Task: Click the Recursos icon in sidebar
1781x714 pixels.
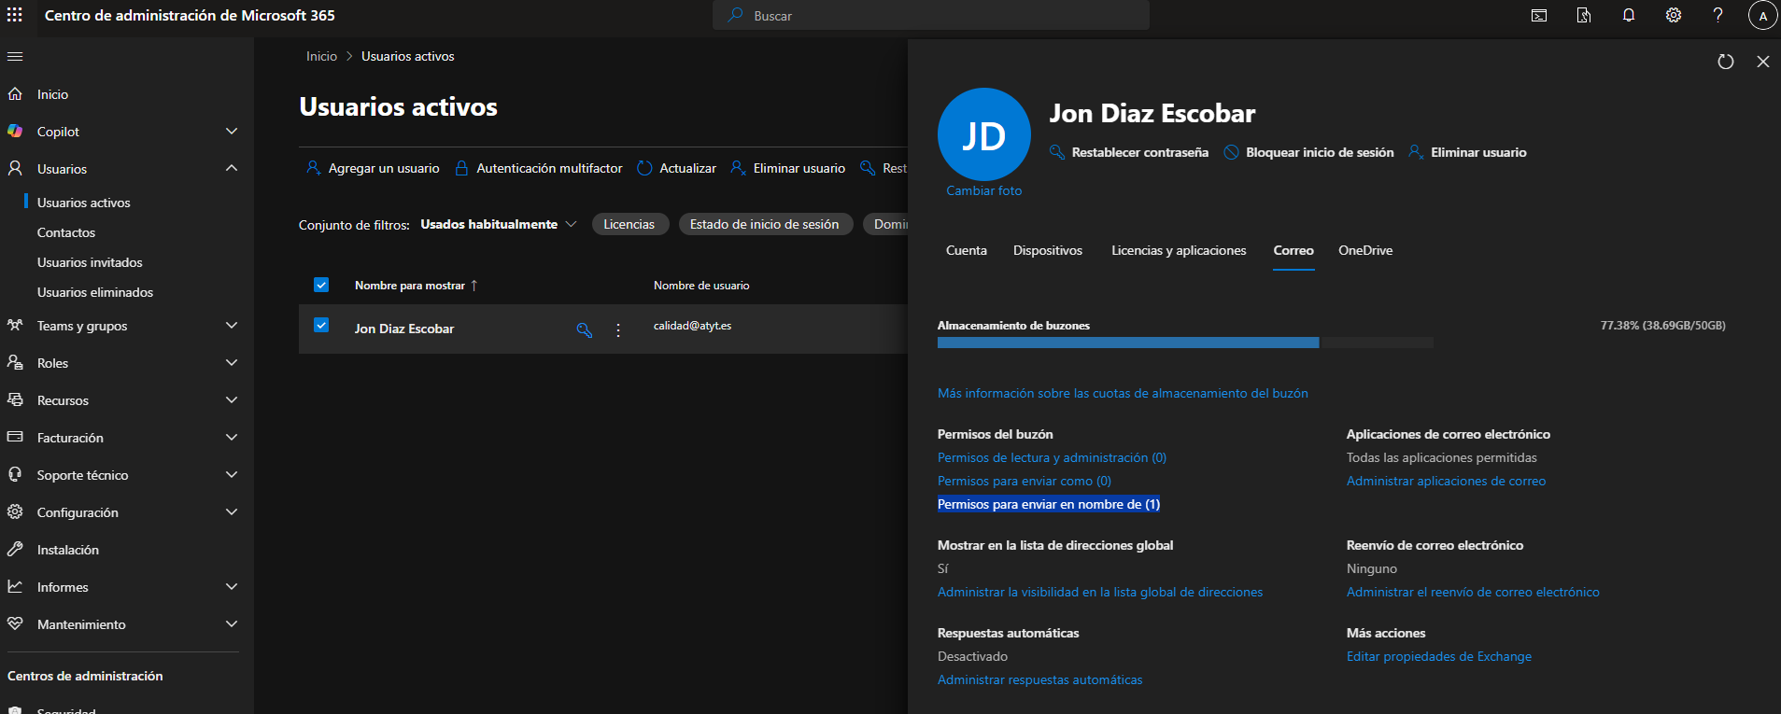Action: [15, 400]
